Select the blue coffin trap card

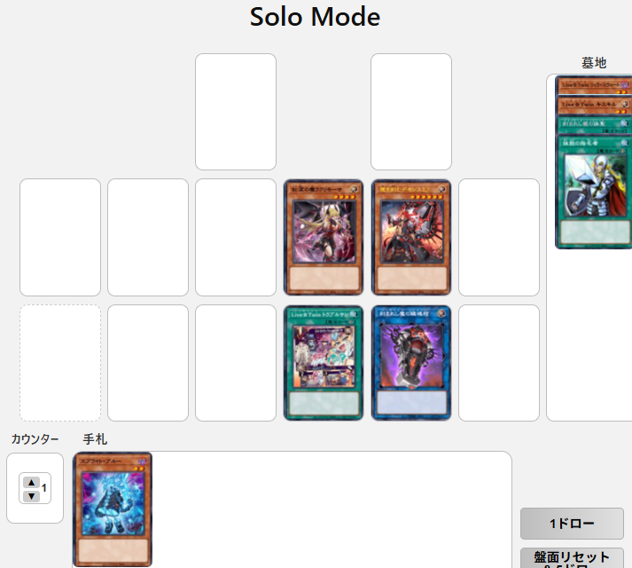coord(411,363)
